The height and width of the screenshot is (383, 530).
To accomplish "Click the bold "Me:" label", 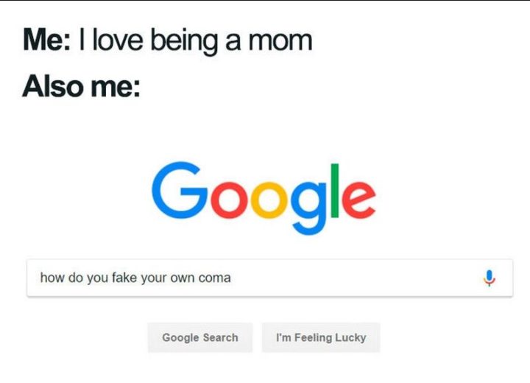I will coord(46,40).
